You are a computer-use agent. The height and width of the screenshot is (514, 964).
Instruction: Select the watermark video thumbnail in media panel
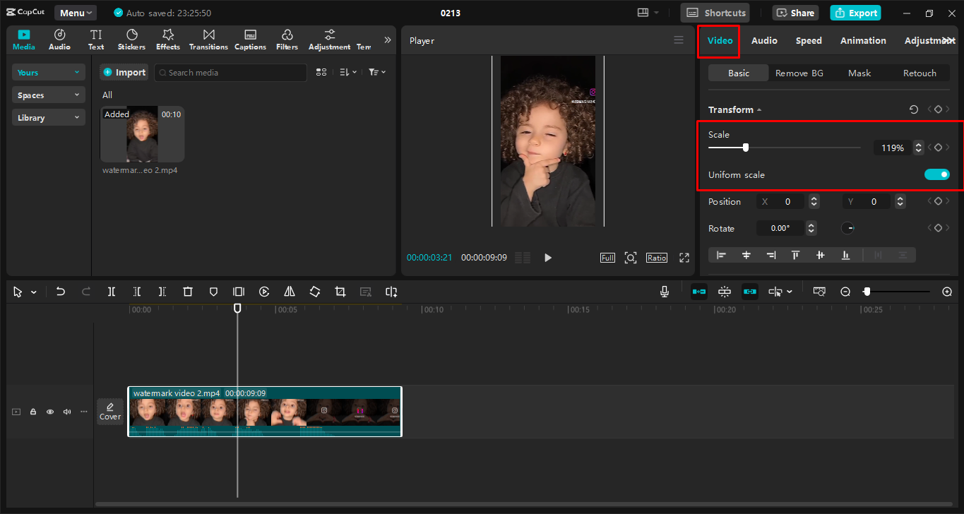[143, 134]
